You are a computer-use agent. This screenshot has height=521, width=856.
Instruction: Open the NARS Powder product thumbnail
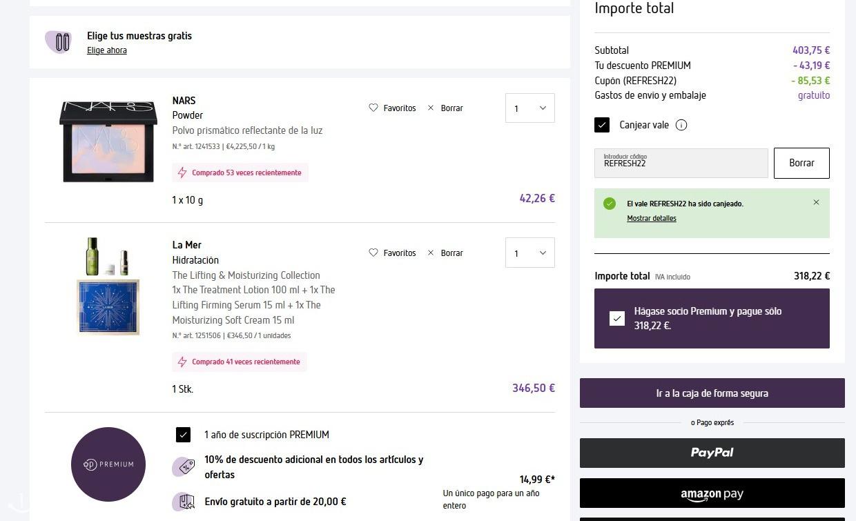point(107,141)
